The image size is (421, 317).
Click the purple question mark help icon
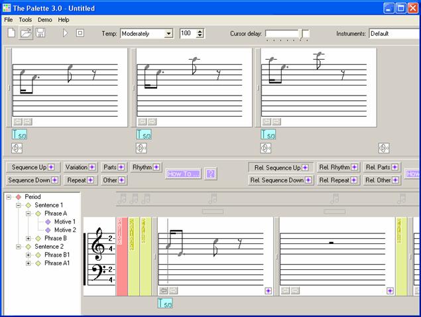[210, 174]
